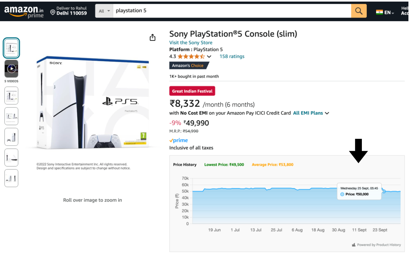
Task: Click the prime badge under price
Action: coord(179,140)
